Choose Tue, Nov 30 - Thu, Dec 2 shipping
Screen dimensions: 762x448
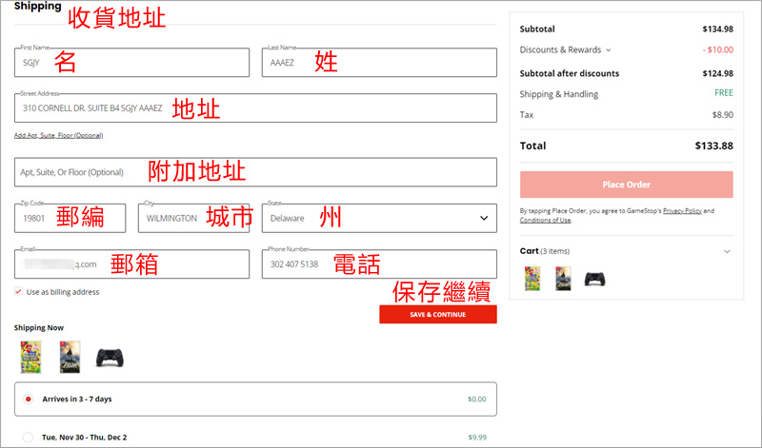point(30,438)
